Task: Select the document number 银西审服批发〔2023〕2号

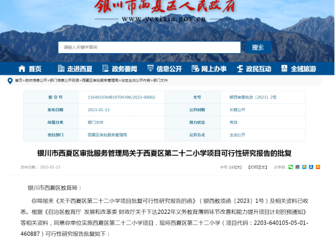Action: [253, 97]
